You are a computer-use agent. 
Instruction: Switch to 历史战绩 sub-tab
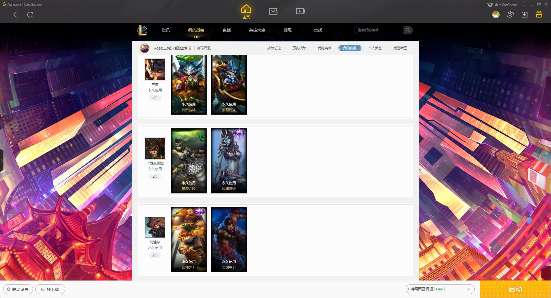tap(299, 48)
